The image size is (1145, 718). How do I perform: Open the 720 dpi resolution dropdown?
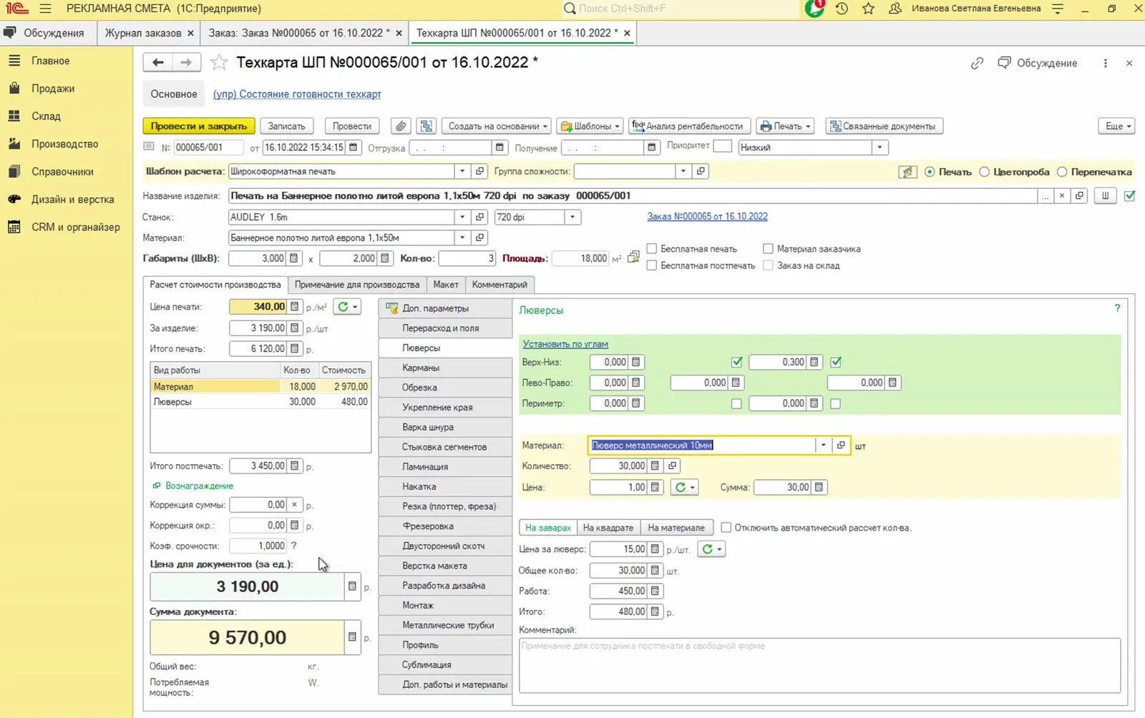[x=572, y=217]
